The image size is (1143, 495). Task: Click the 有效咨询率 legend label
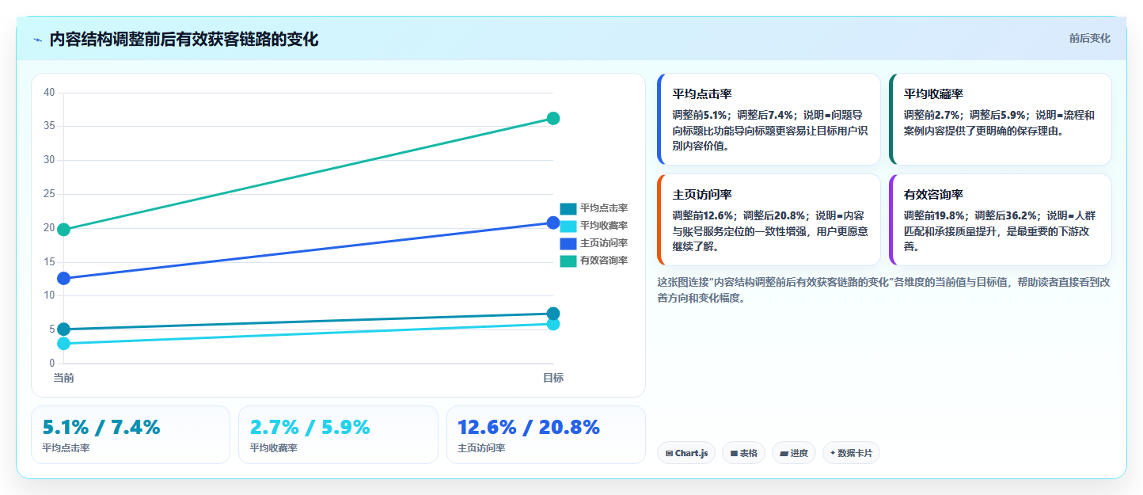604,261
